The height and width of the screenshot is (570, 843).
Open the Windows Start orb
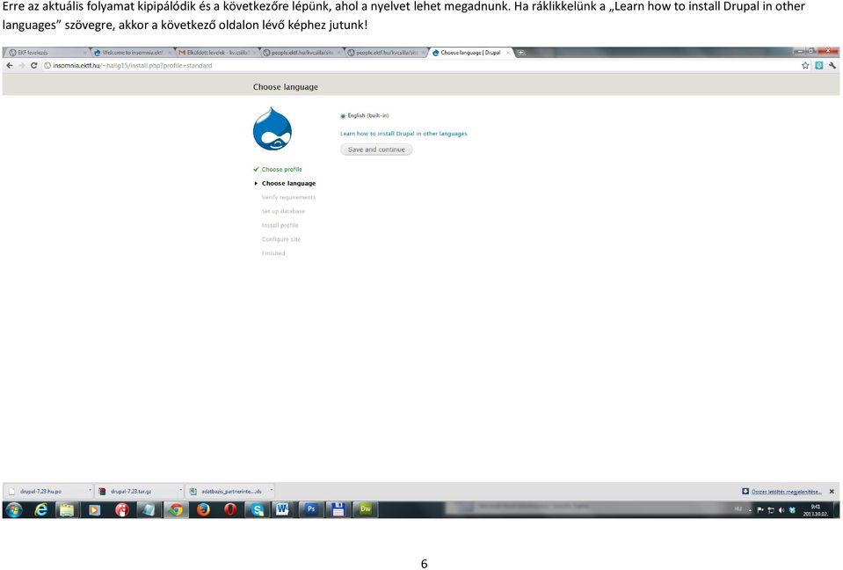15,509
